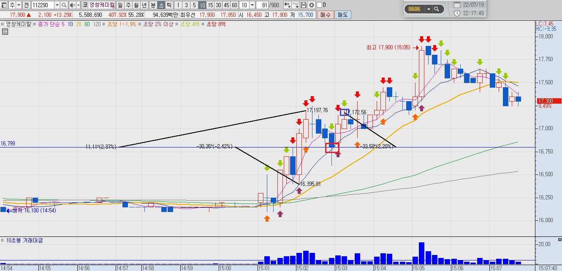Click the 전 button beside stock code

click(x=26, y=5)
